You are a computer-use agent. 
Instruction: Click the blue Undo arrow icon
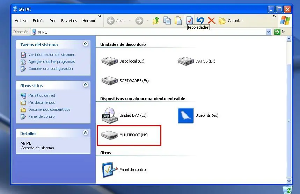click(200, 21)
